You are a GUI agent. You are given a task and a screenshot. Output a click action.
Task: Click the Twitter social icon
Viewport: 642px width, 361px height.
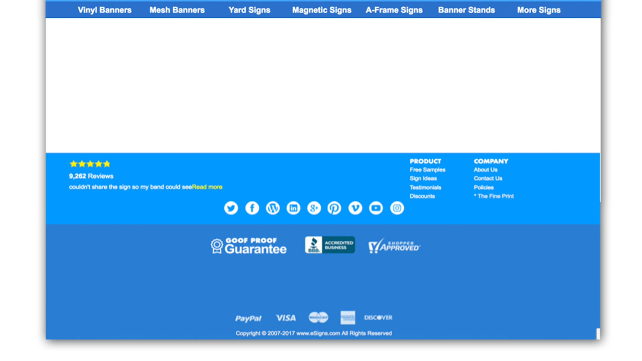click(x=231, y=208)
